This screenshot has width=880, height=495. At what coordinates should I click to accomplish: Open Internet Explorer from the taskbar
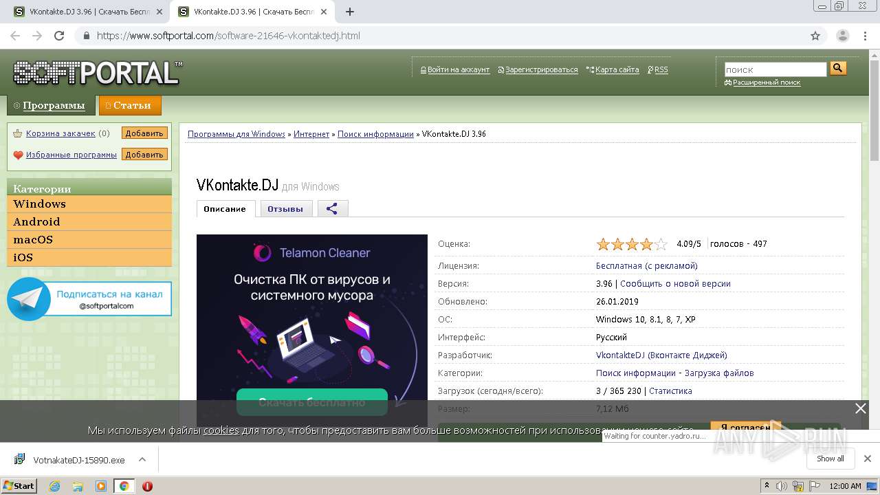coord(55,486)
